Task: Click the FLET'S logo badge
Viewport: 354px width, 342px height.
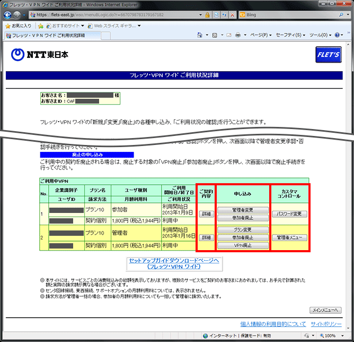Action: tap(328, 55)
